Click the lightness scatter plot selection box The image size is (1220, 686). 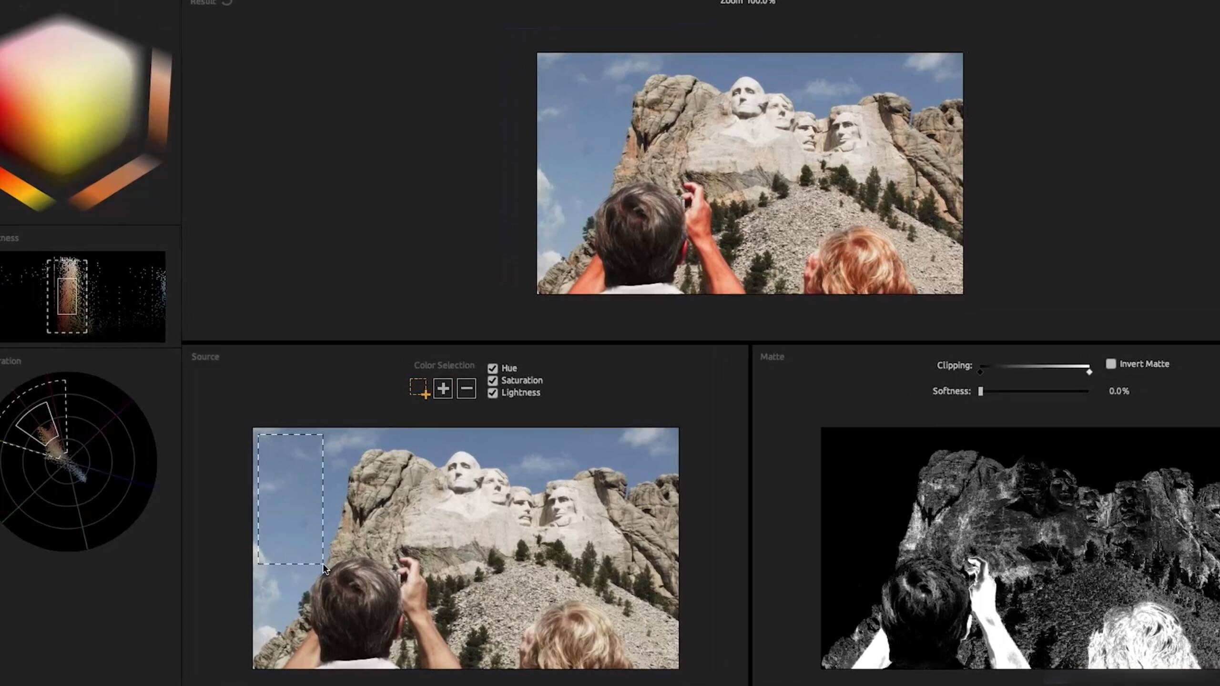point(67,296)
